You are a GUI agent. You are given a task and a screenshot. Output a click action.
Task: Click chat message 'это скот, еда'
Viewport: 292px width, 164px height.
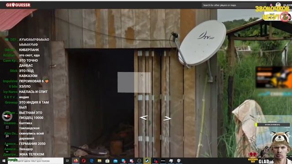coord(29,55)
